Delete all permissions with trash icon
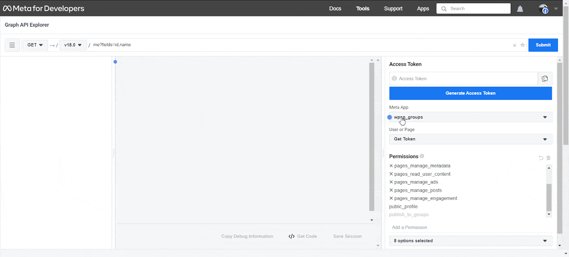The width and height of the screenshot is (569, 257). [x=548, y=158]
